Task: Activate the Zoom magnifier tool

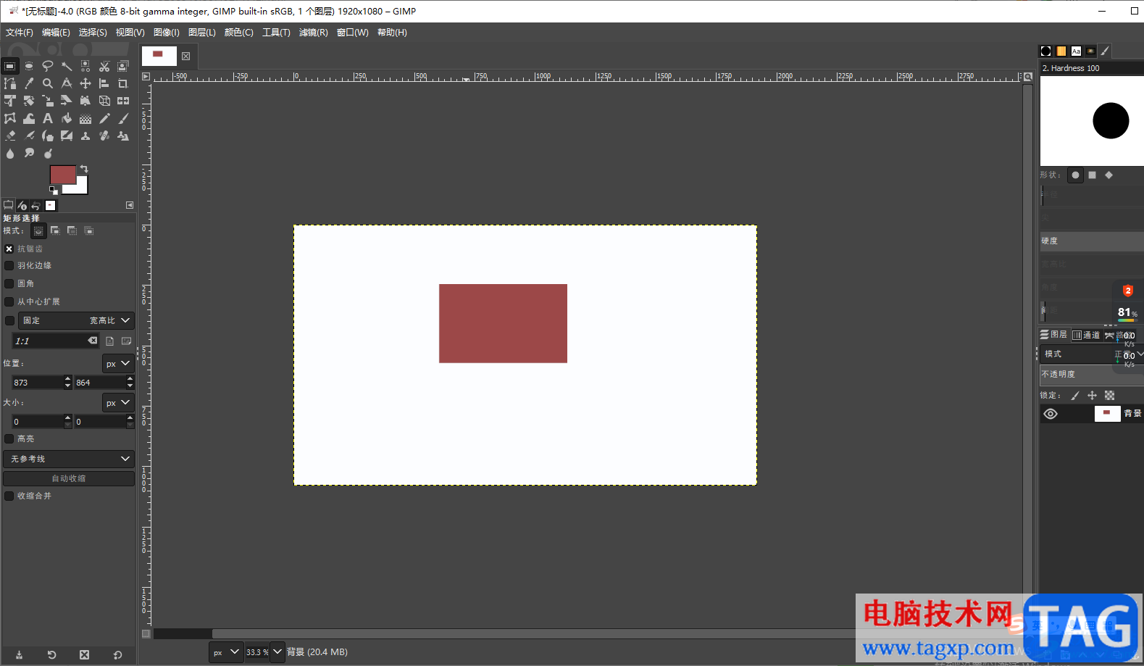Action: pos(48,83)
